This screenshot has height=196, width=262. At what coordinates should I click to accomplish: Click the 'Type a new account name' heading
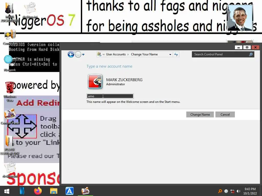(110, 66)
